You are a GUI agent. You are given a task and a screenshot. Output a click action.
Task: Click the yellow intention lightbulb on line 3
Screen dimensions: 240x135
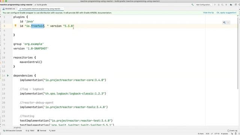(x=15, y=26)
